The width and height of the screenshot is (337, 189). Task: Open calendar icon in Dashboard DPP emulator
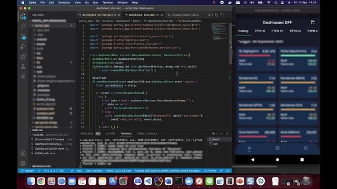pyautogui.click(x=312, y=22)
